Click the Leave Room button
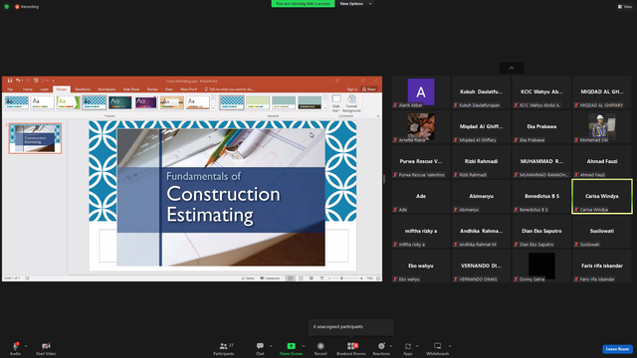This screenshot has height=358, width=637. pos(617,349)
